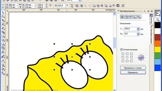Select the Pick (arrow) tool
Viewport: 162px width, 91px height.
point(3,12)
